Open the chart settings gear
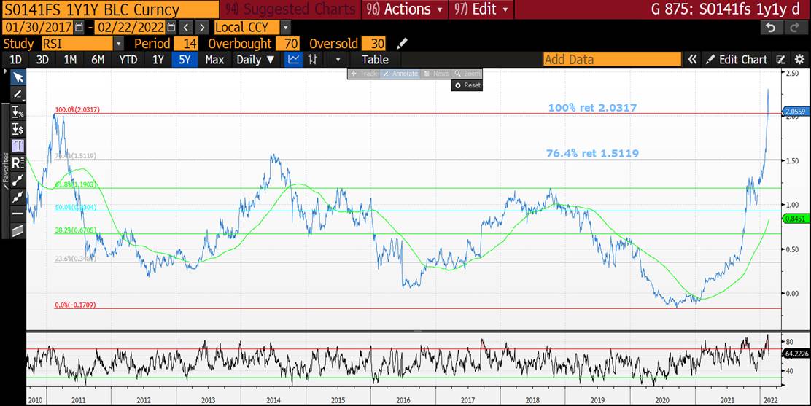Image resolution: width=811 pixels, height=406 pixels. (x=799, y=60)
